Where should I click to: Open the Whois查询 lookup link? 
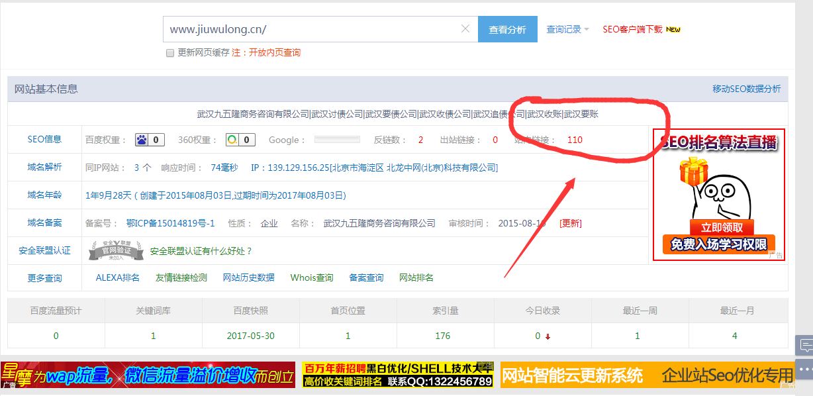[311, 277]
